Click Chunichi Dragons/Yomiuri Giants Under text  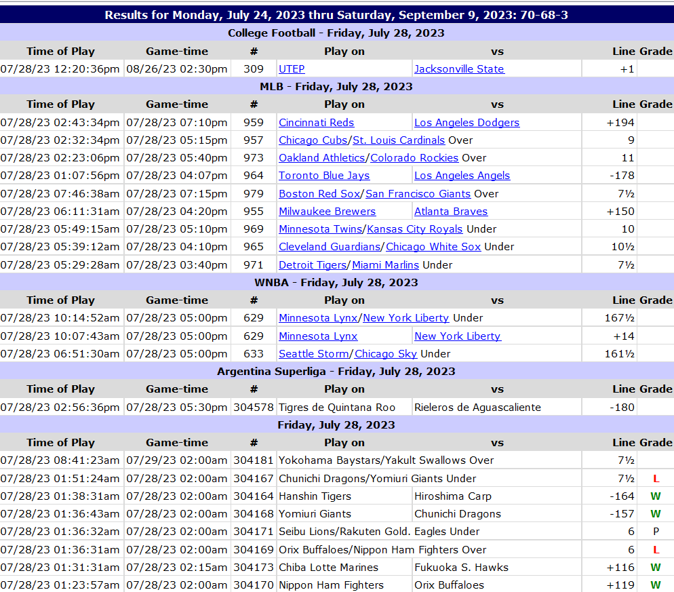point(378,479)
